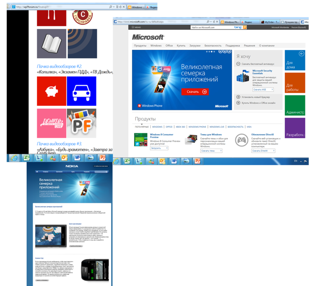The width and height of the screenshot is (309, 286).
Task: Switch to Яндекс tab in Microsoft window
Action: (x=250, y=22)
